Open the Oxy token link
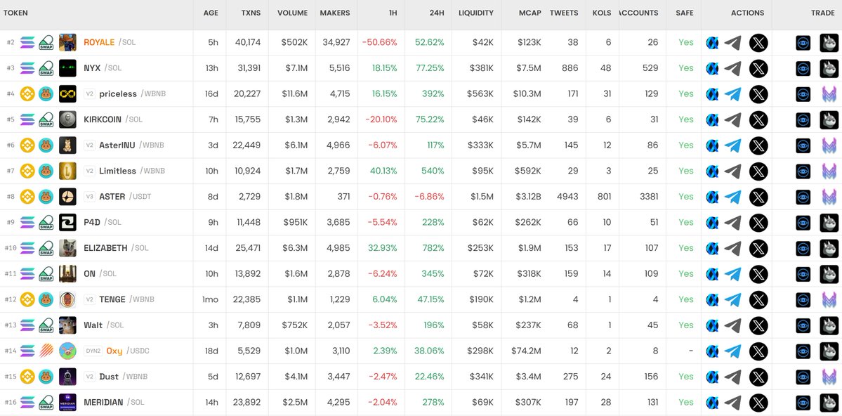Viewport: 842px width, 416px height. point(114,351)
